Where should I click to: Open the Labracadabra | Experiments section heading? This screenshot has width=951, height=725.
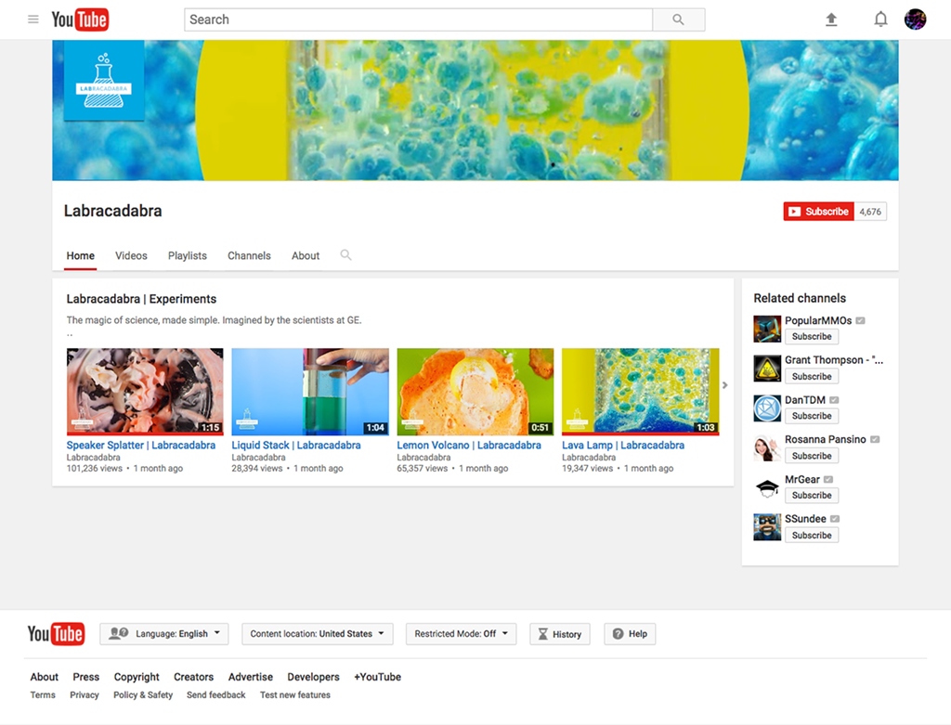[141, 299]
